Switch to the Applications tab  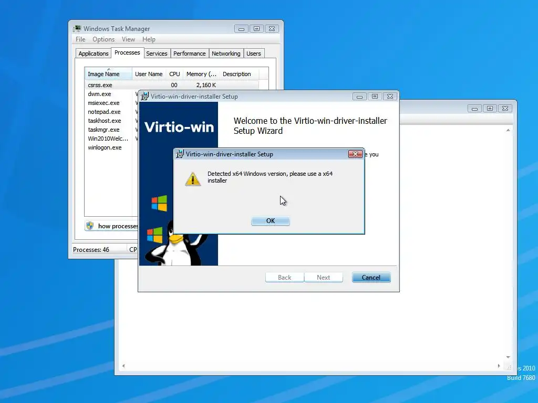click(94, 54)
